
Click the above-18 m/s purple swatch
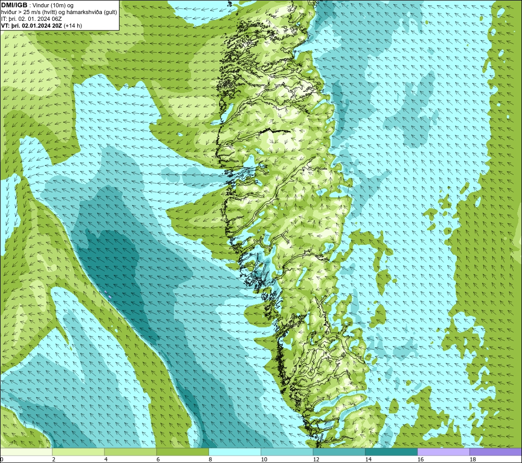496,452
